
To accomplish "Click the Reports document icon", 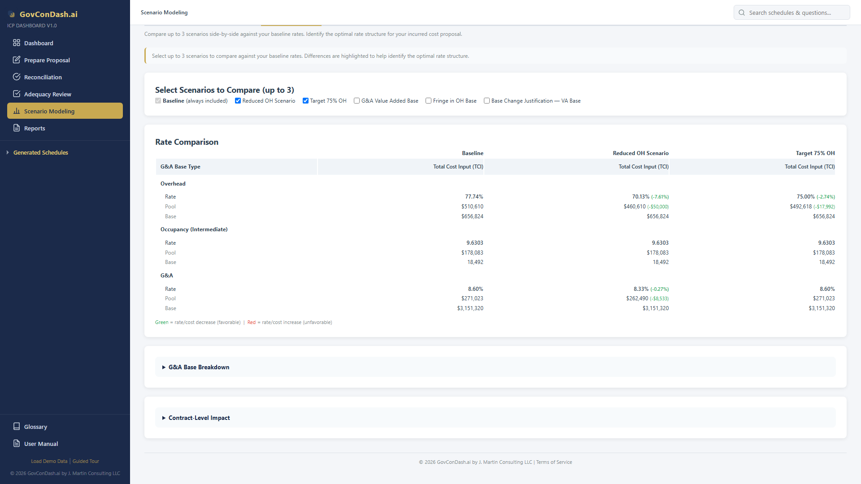I will point(17,128).
